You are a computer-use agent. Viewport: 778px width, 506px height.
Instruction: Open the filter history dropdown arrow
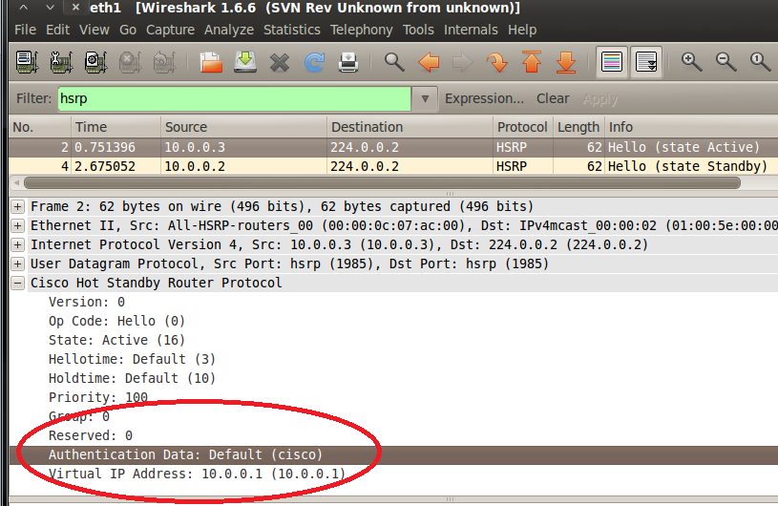tap(425, 98)
